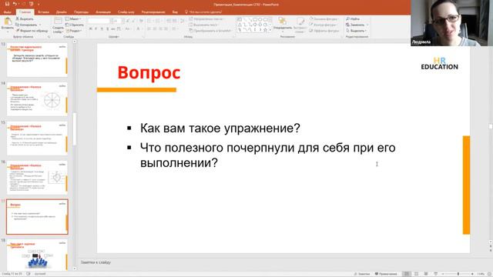Expand Выровнять текст dropdown

(203, 25)
